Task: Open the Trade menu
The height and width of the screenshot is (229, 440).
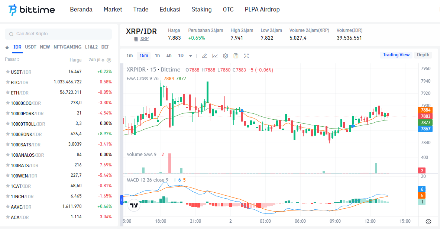Action: point(141,10)
